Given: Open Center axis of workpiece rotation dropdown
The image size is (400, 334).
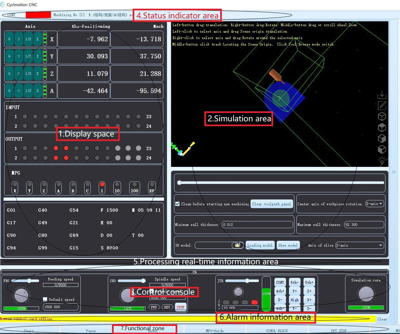Looking at the screenshot, I should coord(374,204).
